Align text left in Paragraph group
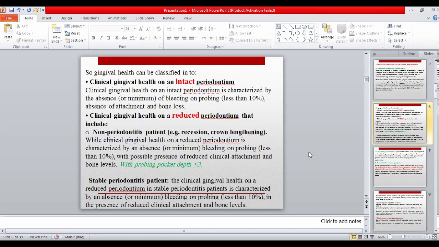 (x=169, y=38)
